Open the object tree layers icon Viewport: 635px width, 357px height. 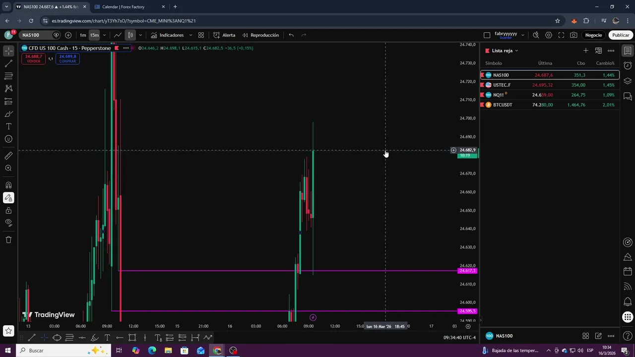(628, 81)
